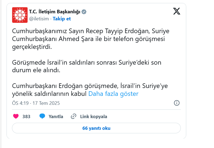Click the Yanıtla reply label
Screen dimensions: 214x148
click(x=56, y=116)
